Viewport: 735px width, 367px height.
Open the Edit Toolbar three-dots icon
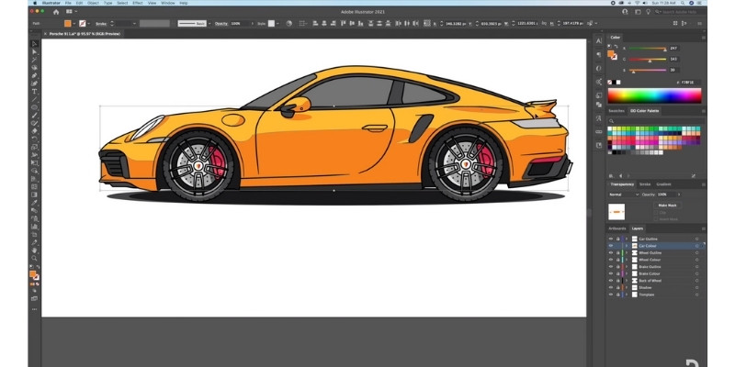[x=34, y=309]
